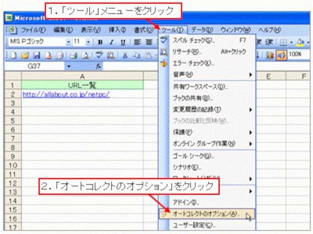Screen dimensions: 313x234
Task: Toggle Italic formatting
Action: pyautogui.click(x=112, y=42)
